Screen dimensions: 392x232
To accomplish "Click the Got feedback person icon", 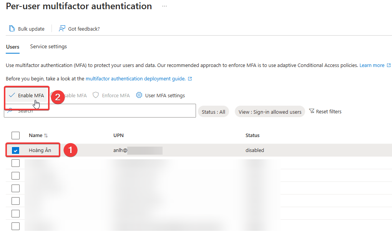I will coord(62,29).
